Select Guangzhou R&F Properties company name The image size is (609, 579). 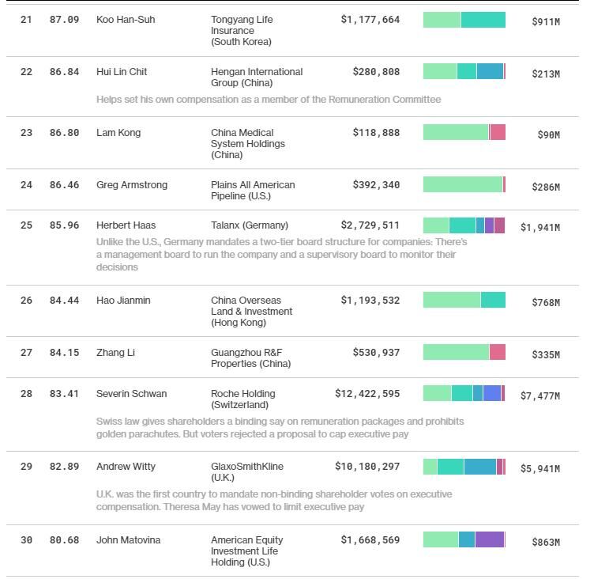tap(250, 358)
